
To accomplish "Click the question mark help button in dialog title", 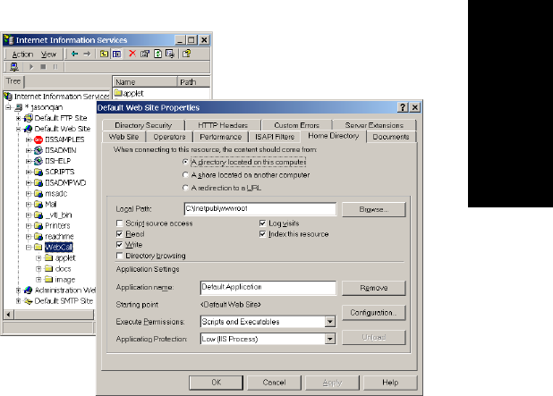I will (x=403, y=107).
